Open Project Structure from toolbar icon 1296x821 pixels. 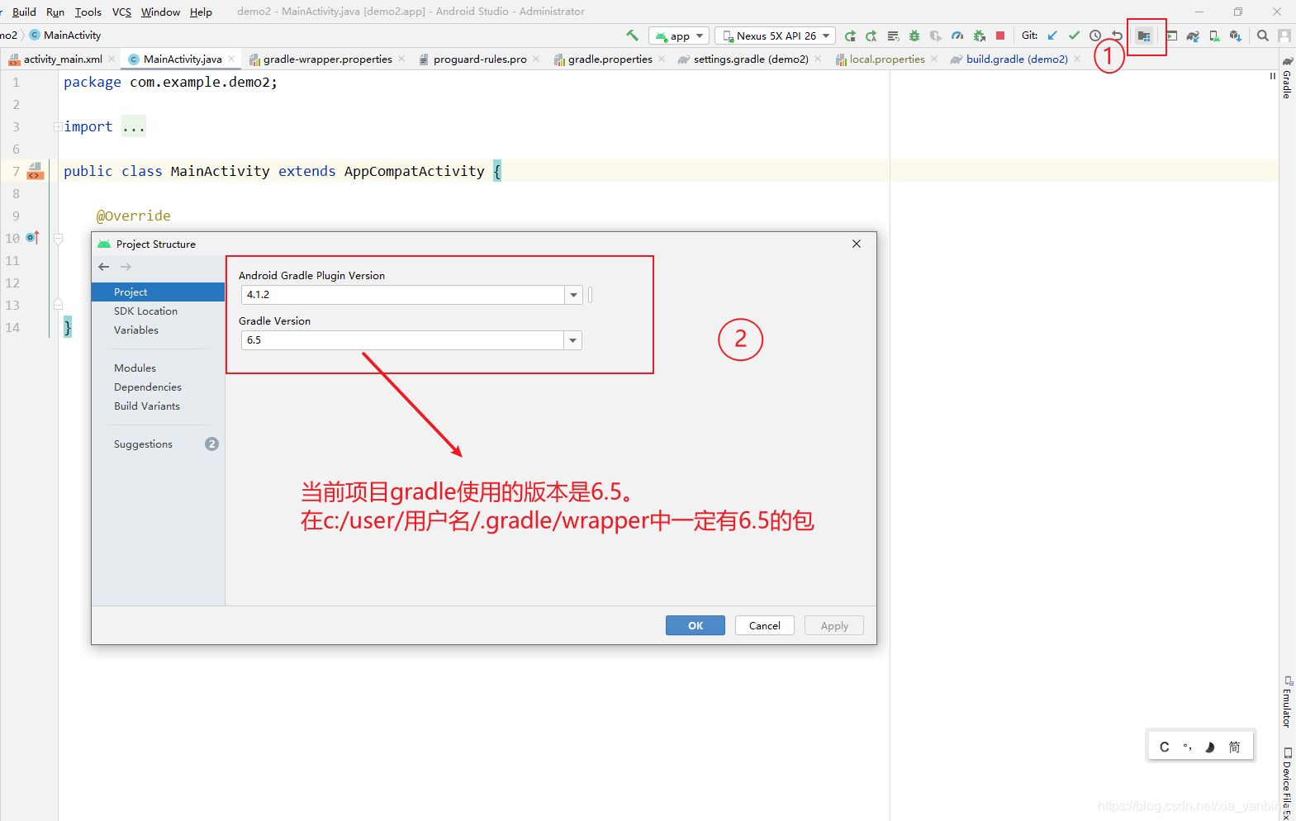click(1144, 36)
